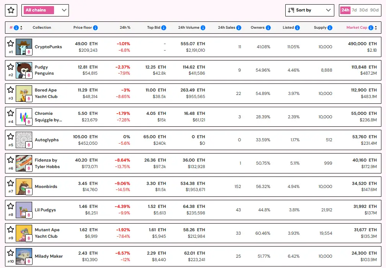Screen dimensions: 386x268
Task: Open the Sort by dropdown
Action: point(309,10)
